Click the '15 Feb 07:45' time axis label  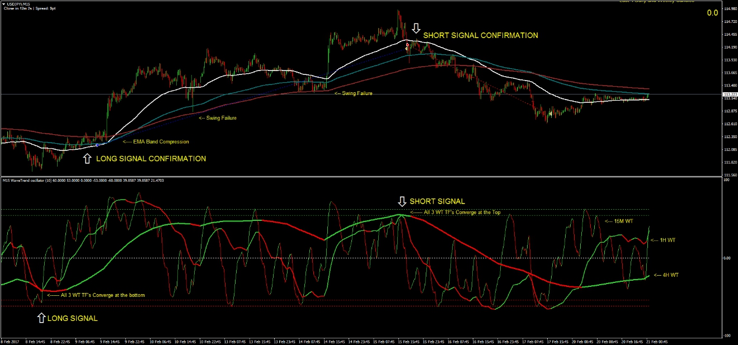pos(383,341)
